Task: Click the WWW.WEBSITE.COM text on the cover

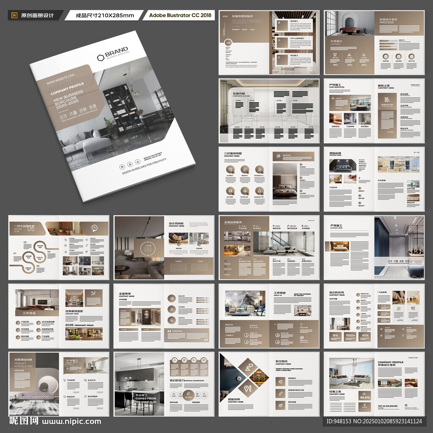Action: [x=60, y=79]
